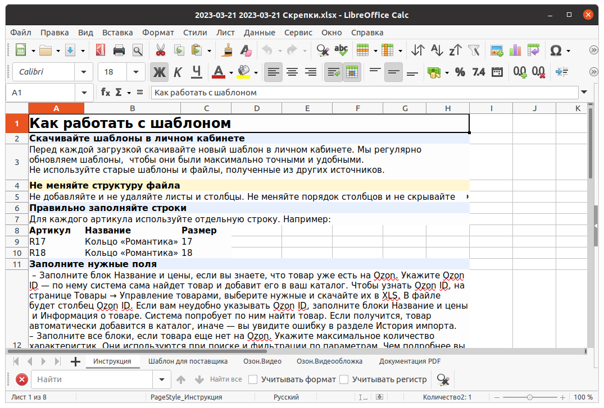This screenshot has width=604, height=408.
Task: Open Find & Replace from toolbar
Action: pos(323,51)
